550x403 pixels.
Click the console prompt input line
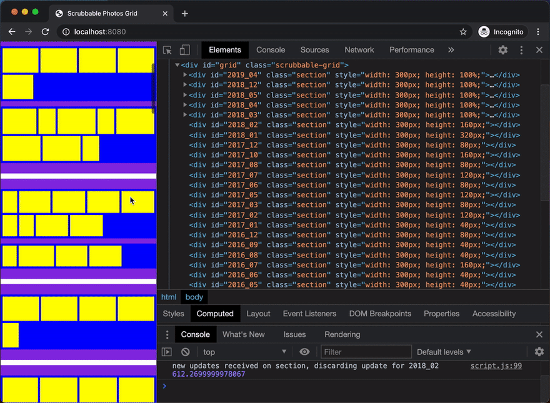coord(351,386)
